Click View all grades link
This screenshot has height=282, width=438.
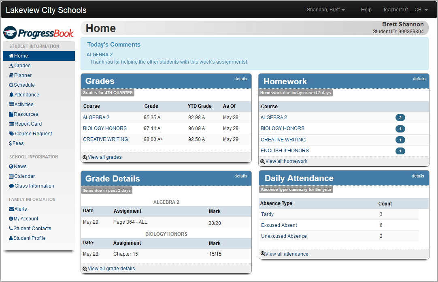[105, 157]
